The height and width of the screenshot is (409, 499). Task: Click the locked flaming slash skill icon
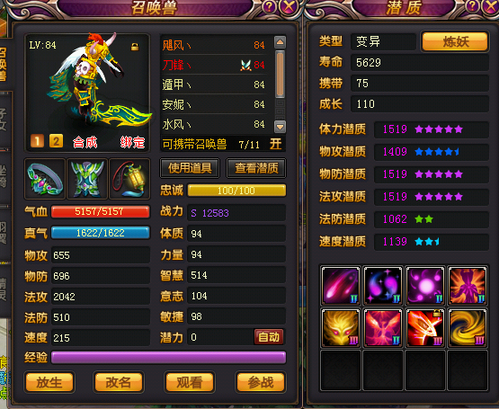click(x=425, y=328)
